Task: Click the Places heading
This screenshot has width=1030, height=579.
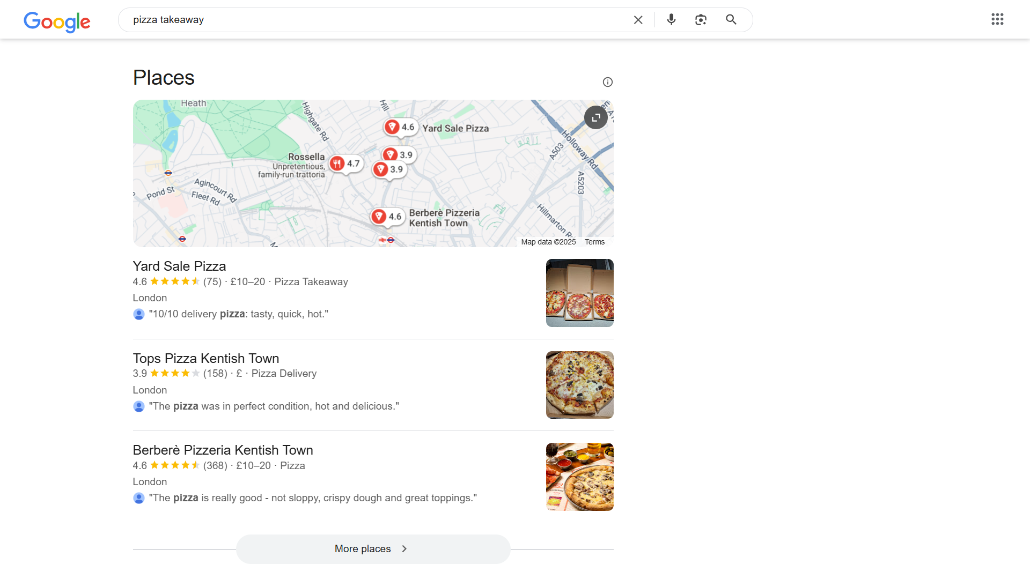Action: click(164, 78)
